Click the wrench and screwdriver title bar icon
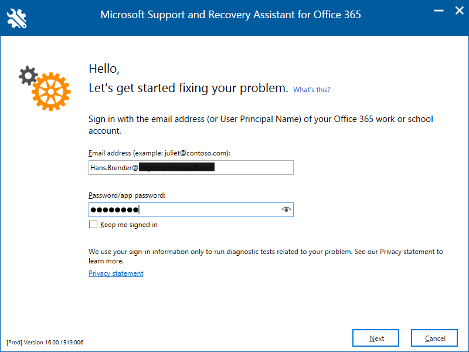Image resolution: width=469 pixels, height=352 pixels. coord(17,18)
